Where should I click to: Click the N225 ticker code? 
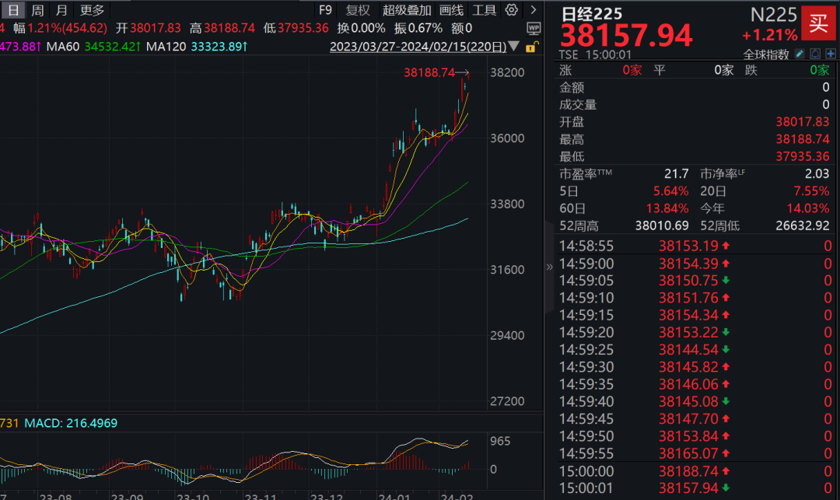[774, 15]
